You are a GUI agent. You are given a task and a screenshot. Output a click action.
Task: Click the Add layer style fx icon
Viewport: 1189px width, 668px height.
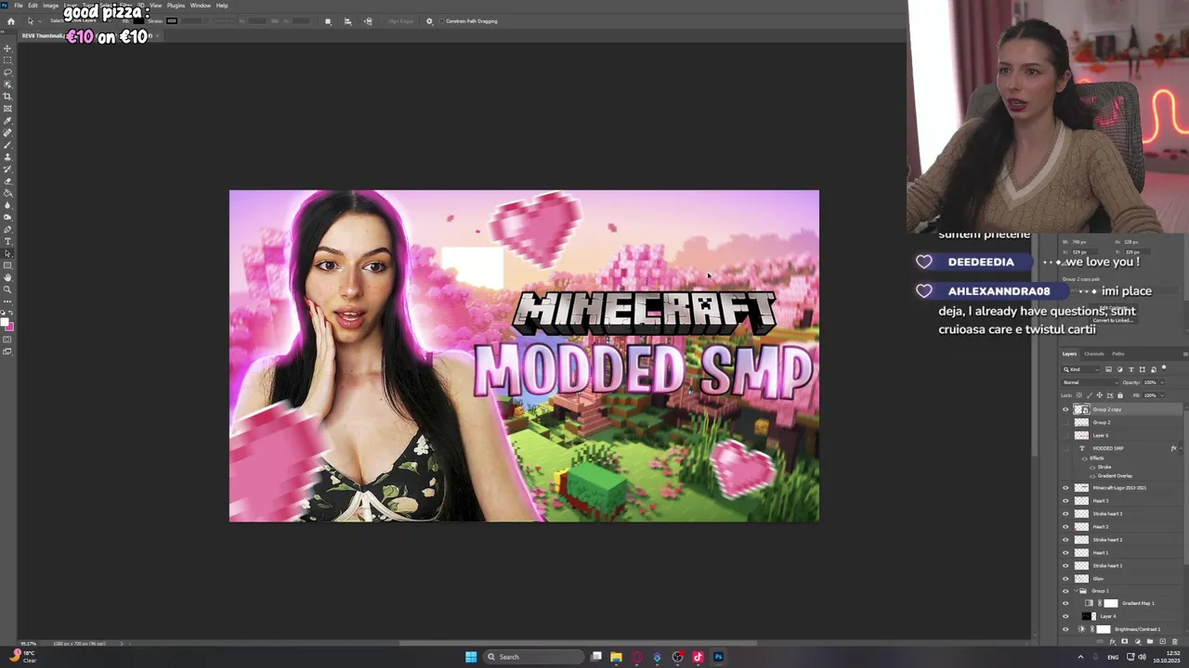click(1112, 641)
